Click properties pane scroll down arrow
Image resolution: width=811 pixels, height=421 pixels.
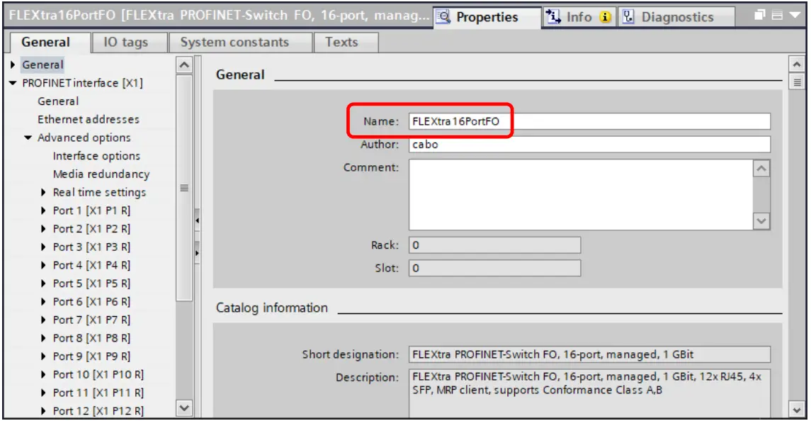point(797,410)
